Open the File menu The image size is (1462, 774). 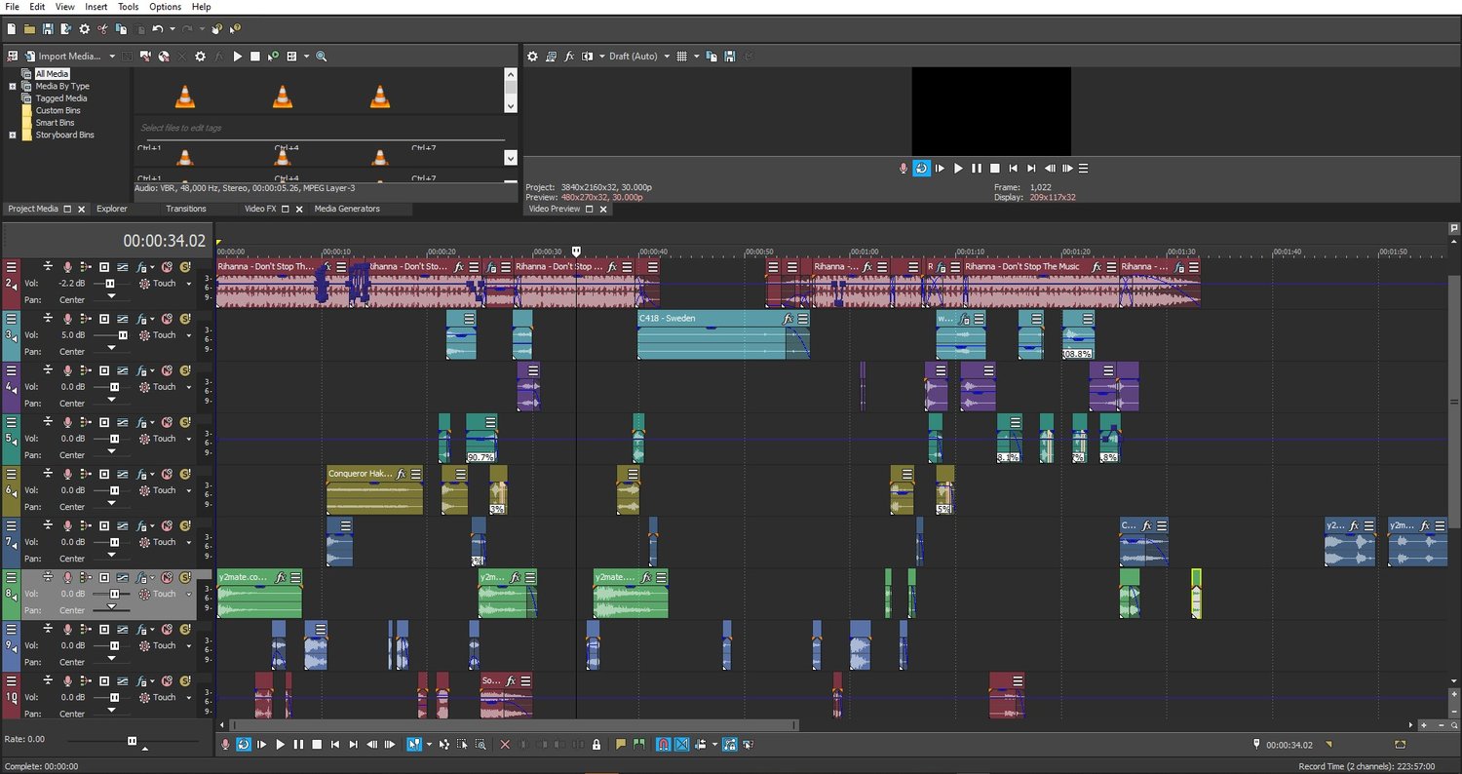tap(13, 7)
